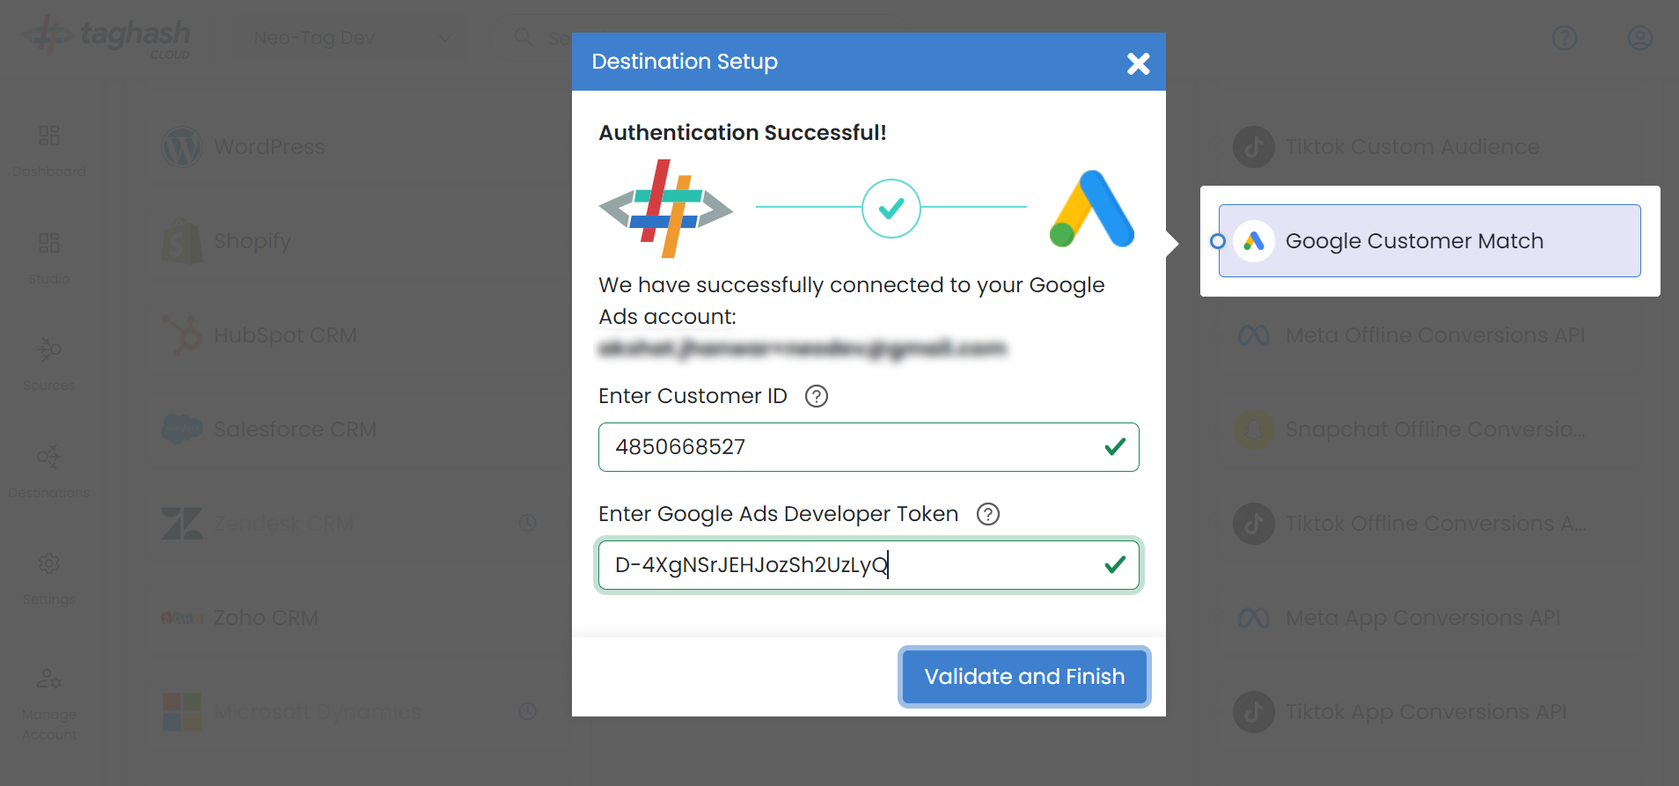Go to Sources in the sidebar
This screenshot has width=1679, height=786.
point(49,364)
